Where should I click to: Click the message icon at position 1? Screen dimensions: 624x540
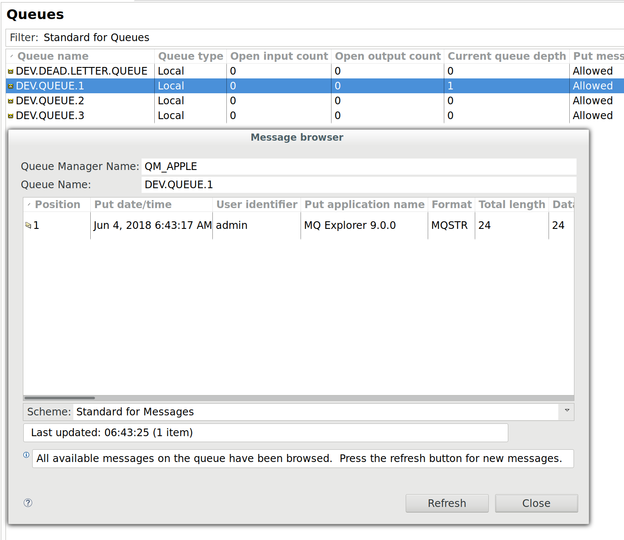click(x=28, y=225)
